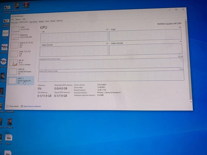Click the Open Resource Monitor link
Image resolution: width=207 pixels, height=155 pixels.
(x=32, y=106)
